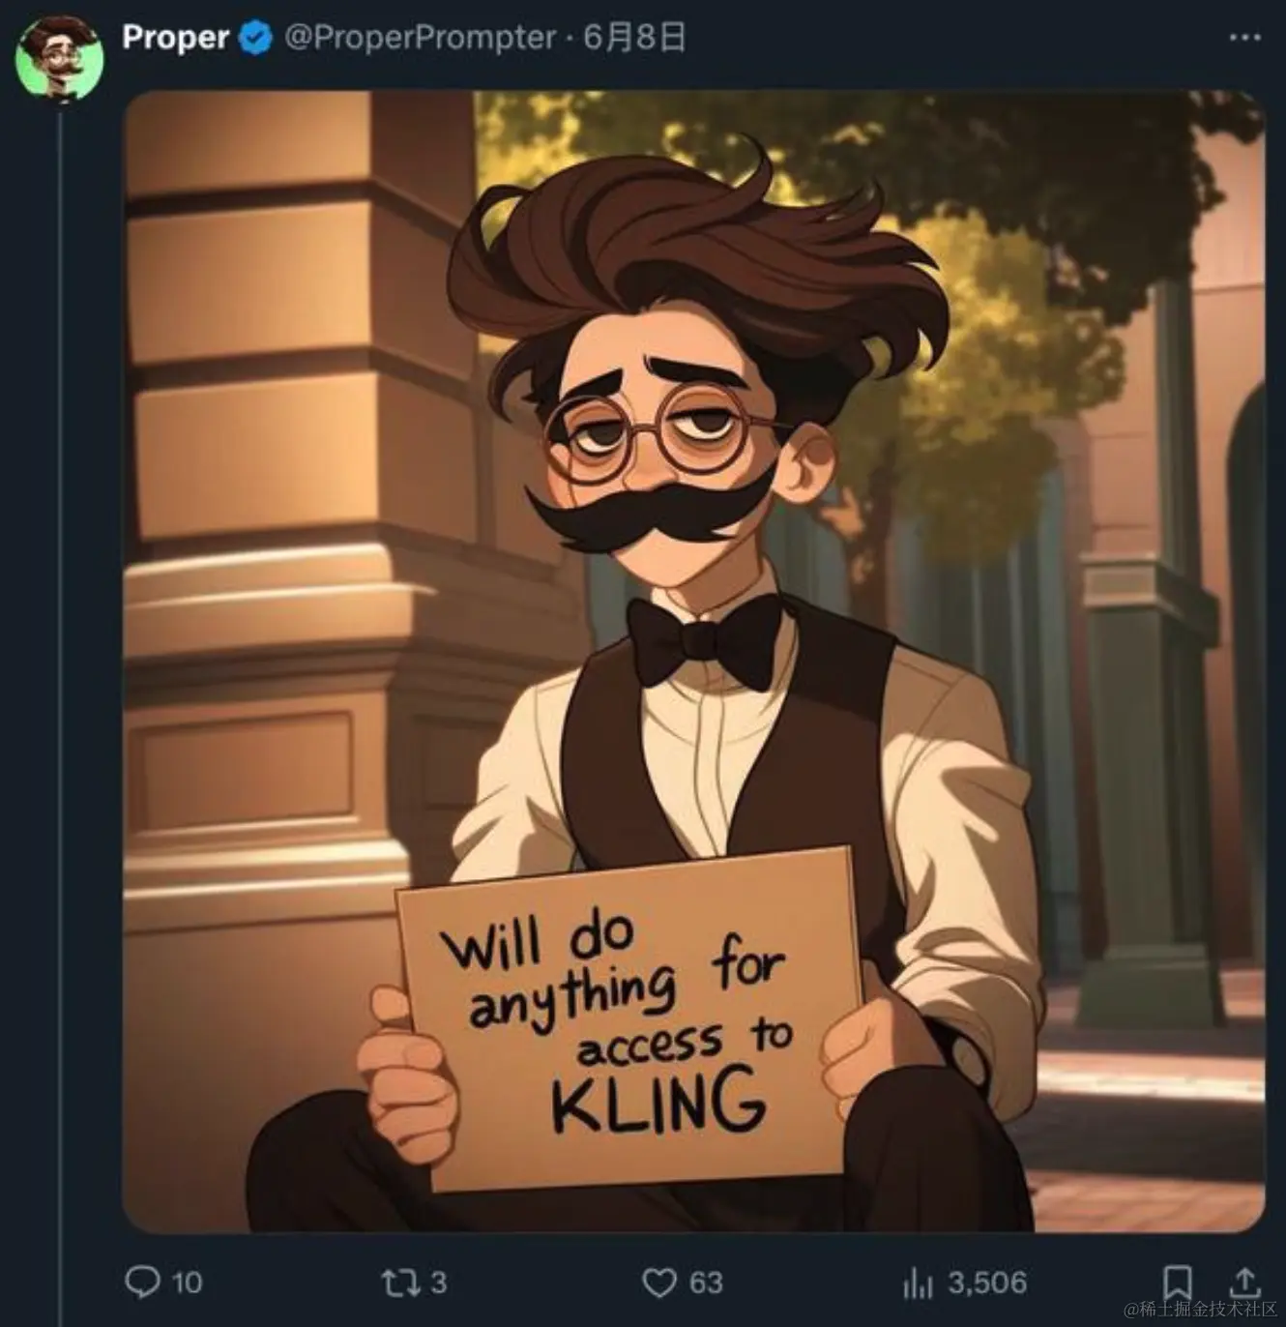Bookmark this post
This screenshot has height=1327, width=1286.
1177,1283
